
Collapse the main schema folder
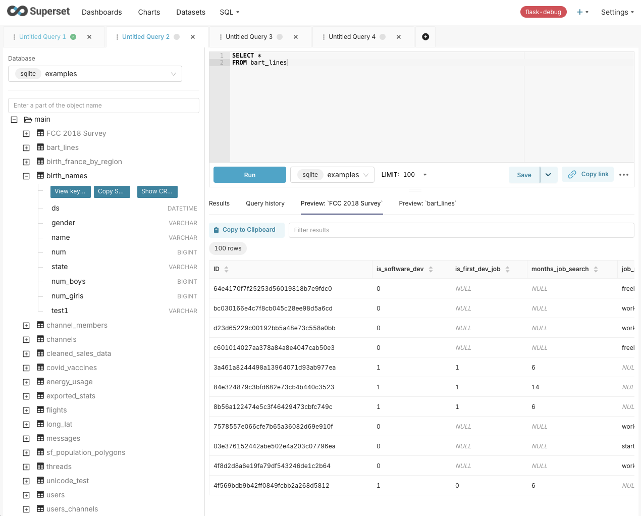pyautogui.click(x=14, y=120)
